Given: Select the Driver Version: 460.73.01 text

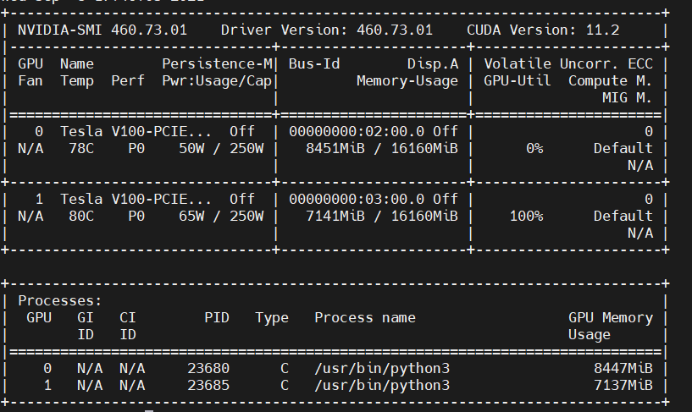Looking at the screenshot, I should click(327, 30).
